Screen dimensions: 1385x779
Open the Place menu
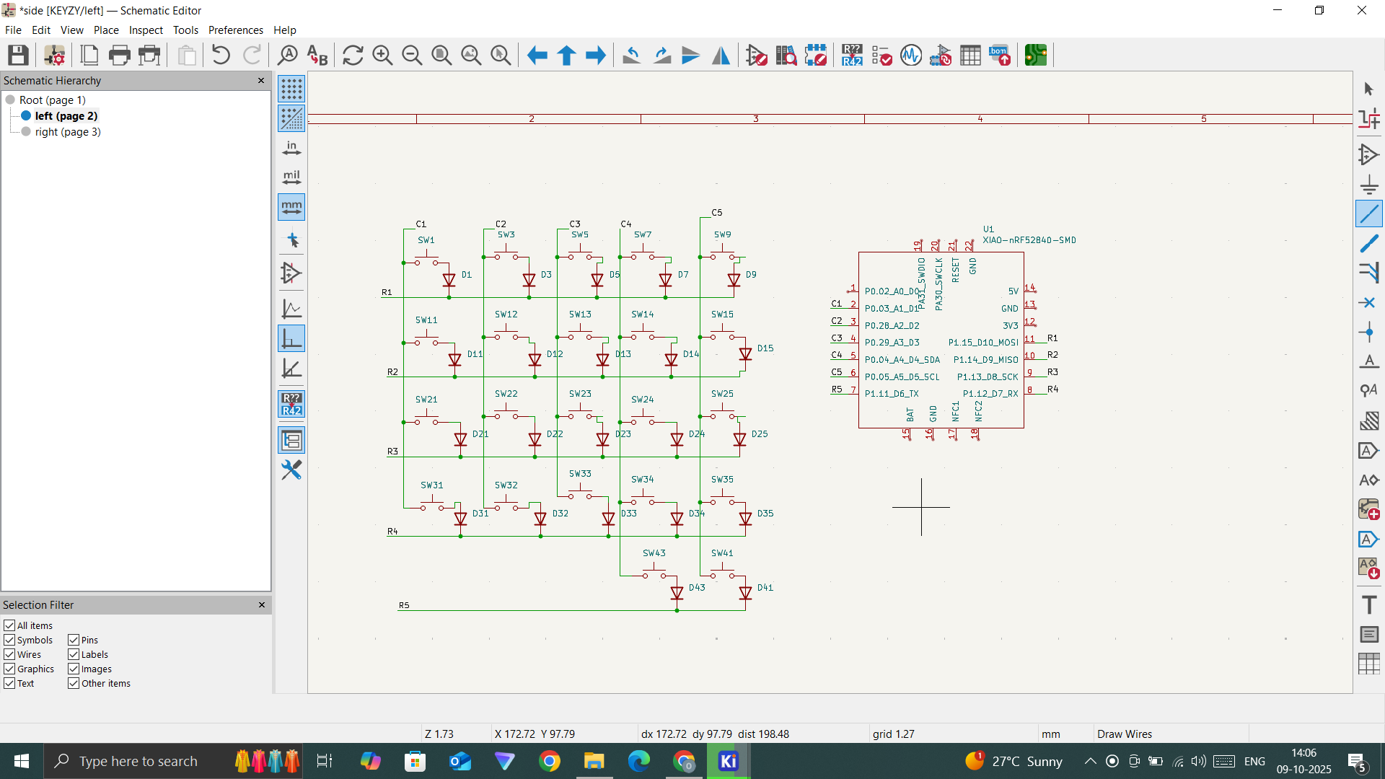pyautogui.click(x=105, y=30)
